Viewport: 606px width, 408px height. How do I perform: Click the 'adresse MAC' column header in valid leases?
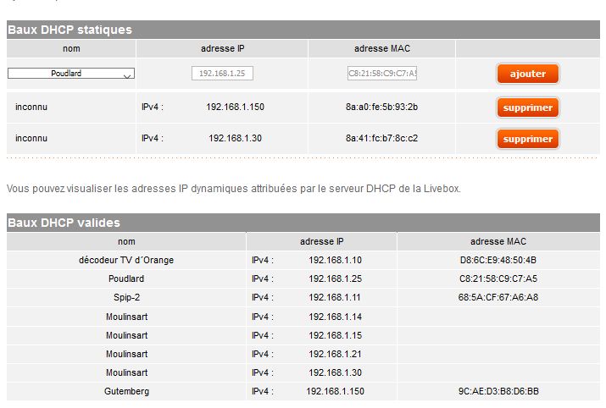point(498,241)
